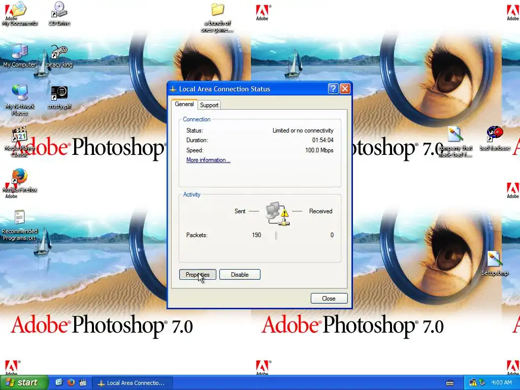Open the More information link
This screenshot has width=520, height=390.
[208, 160]
